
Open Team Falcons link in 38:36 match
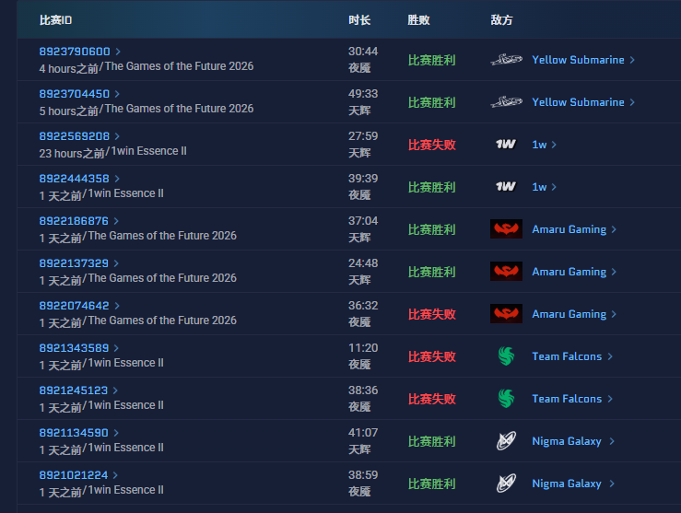(x=567, y=399)
